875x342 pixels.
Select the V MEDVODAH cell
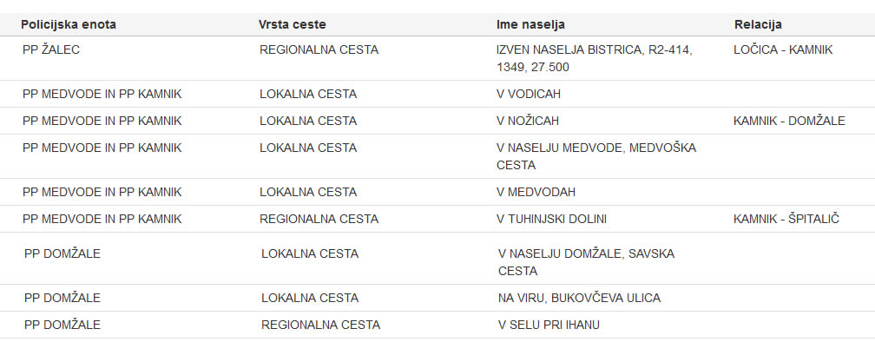[536, 192]
